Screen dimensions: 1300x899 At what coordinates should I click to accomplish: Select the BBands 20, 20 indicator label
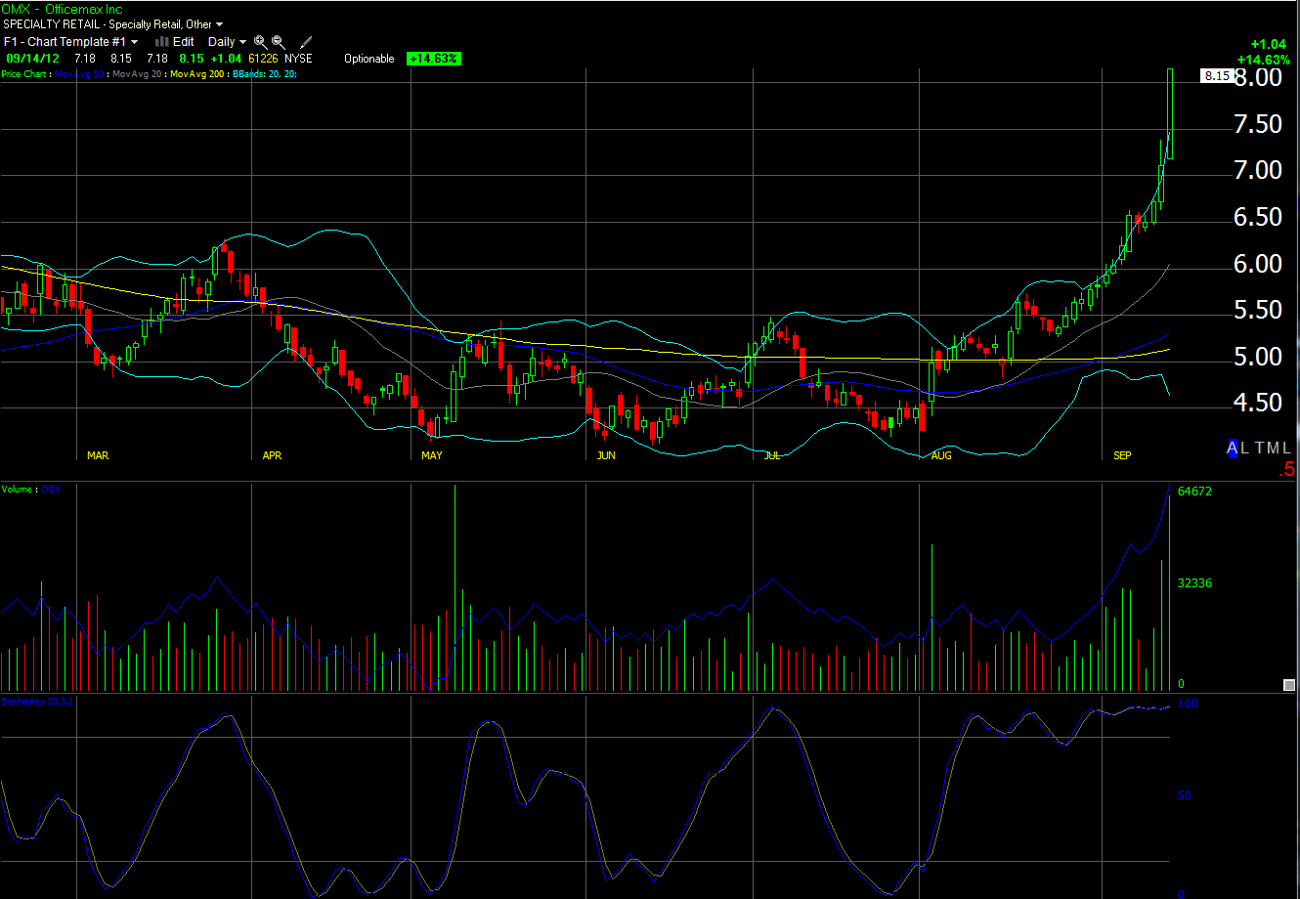click(x=264, y=74)
